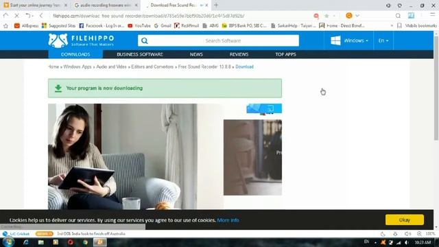Click the orange UC account icon

(x=349, y=16)
